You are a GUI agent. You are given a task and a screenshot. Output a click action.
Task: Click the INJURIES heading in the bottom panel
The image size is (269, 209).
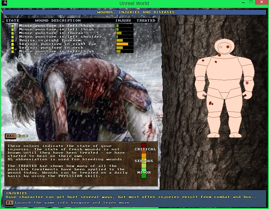(x=16, y=193)
